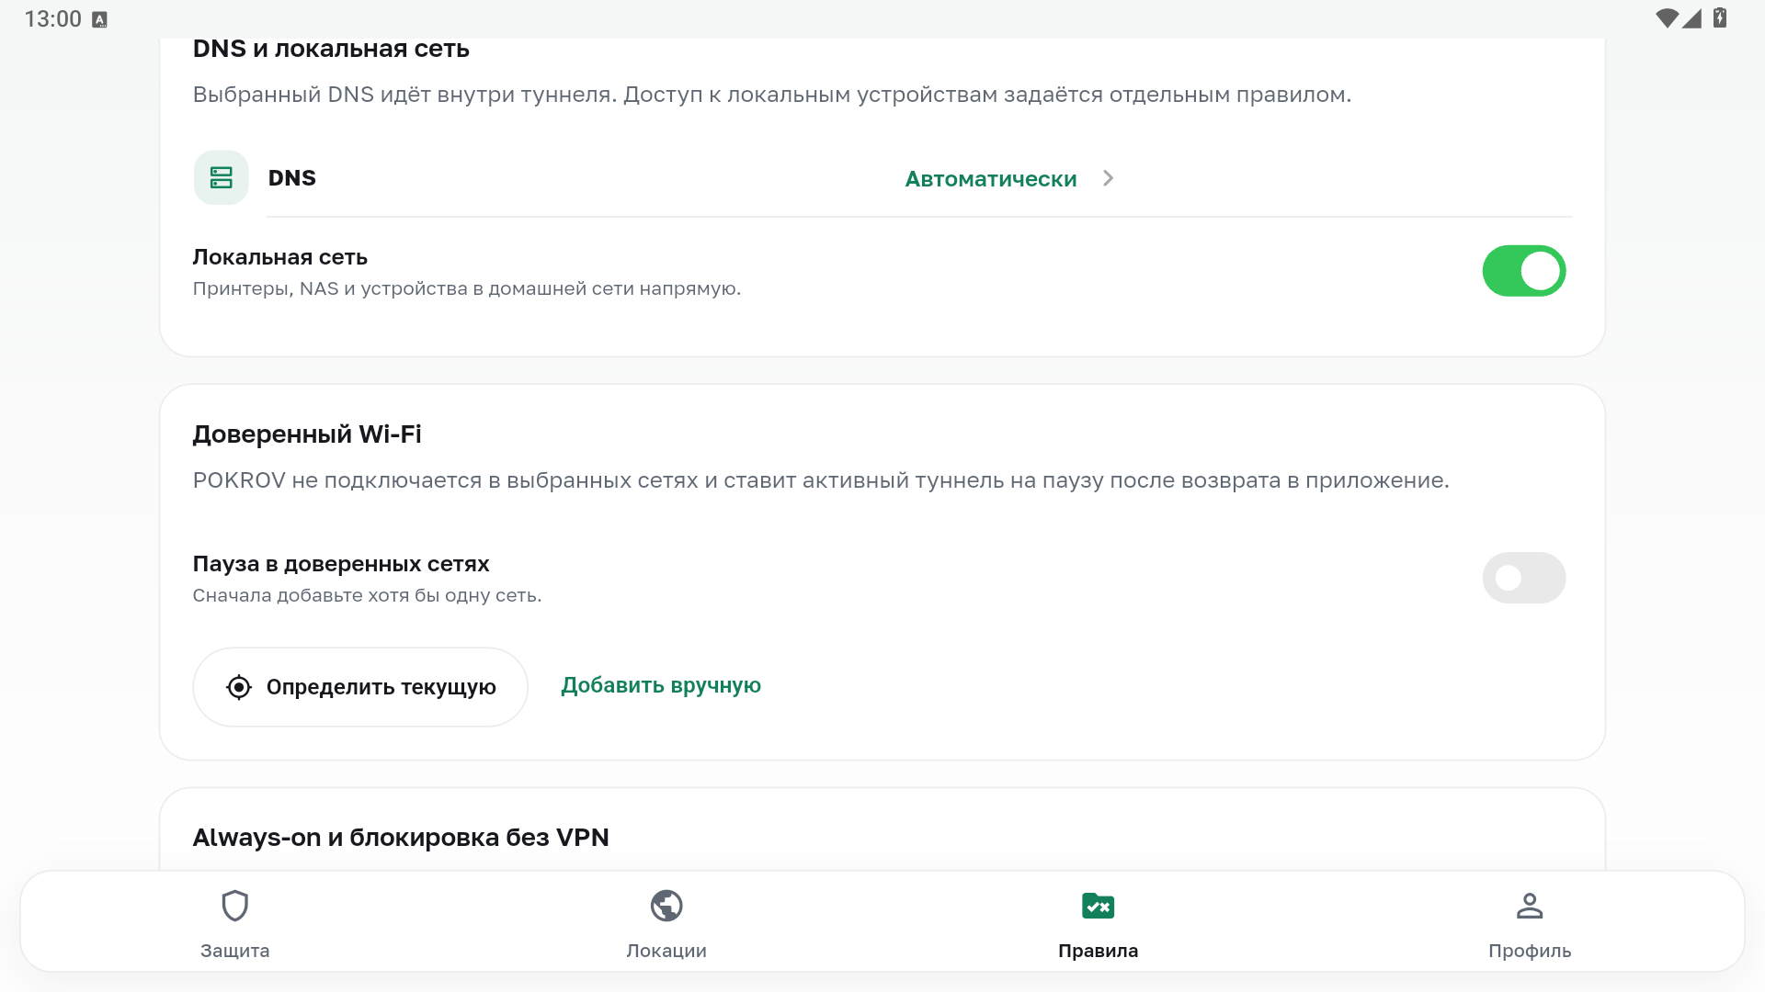The image size is (1765, 992).
Task: Click Добавить вручную link
Action: (661, 686)
